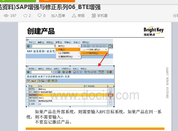Click the orange button at top
Screen dimensions: 178x131
point(63,1)
